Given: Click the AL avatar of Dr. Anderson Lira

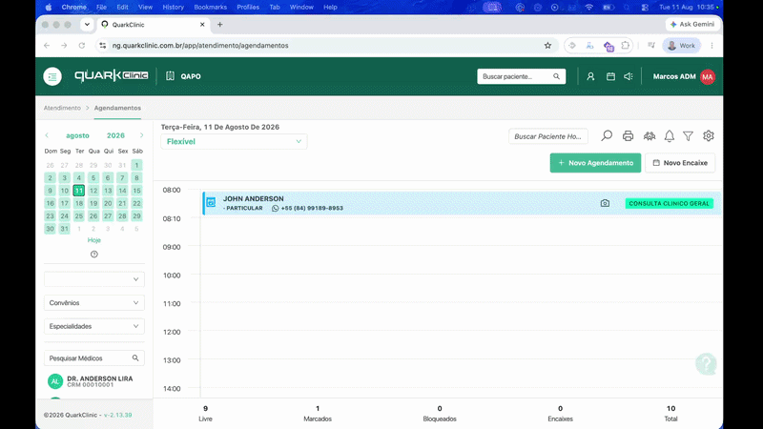Looking at the screenshot, I should 55,380.
